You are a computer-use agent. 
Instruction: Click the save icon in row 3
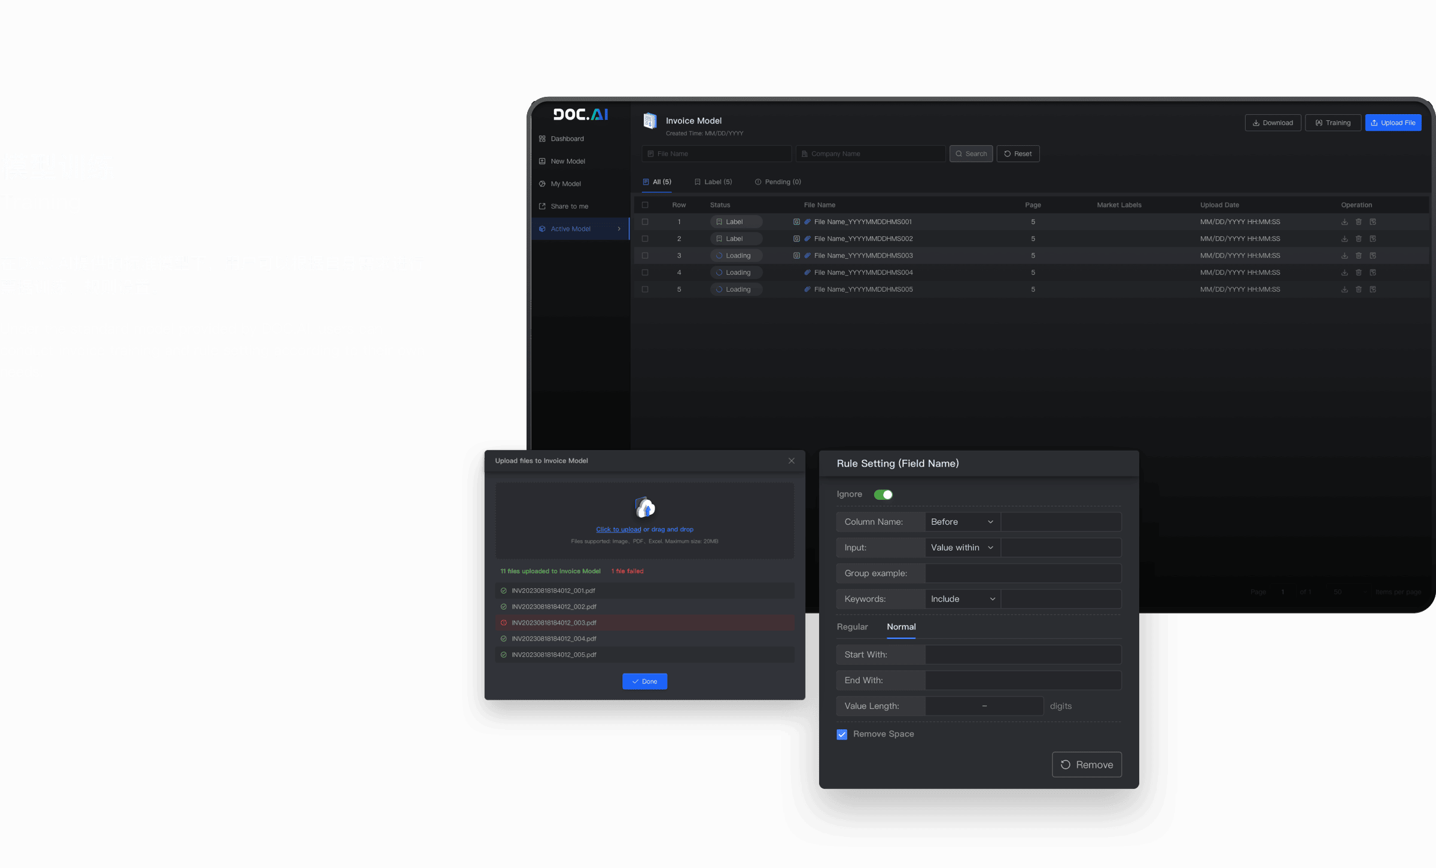click(x=1373, y=255)
